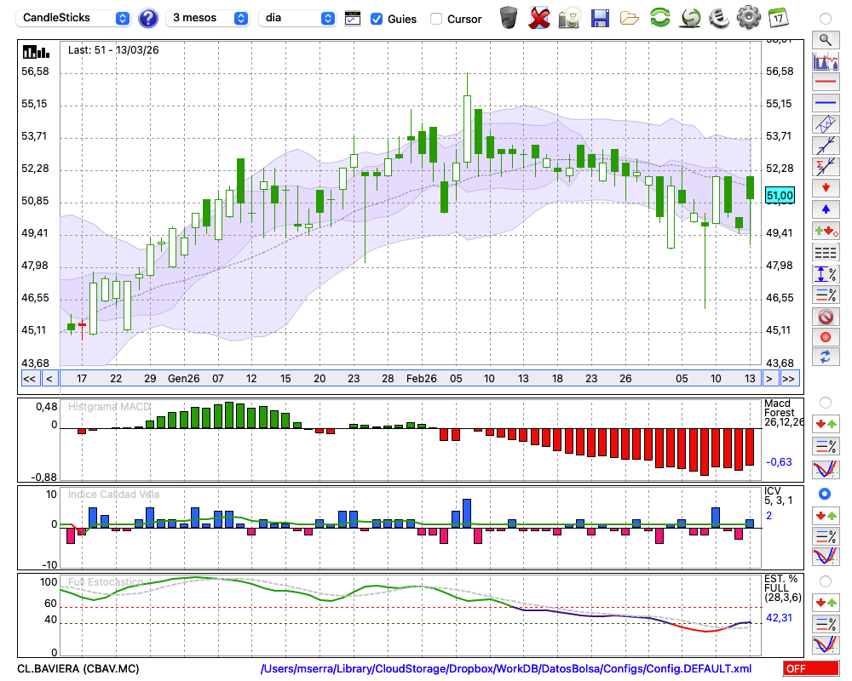Click the ICV panel curve chart button
The height and width of the screenshot is (681, 852).
[x=826, y=556]
